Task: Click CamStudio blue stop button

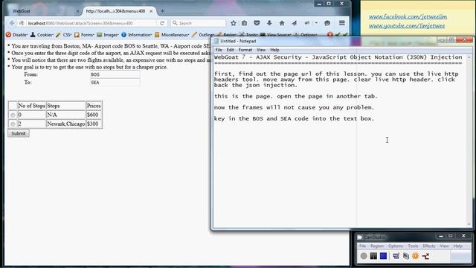Action: pyautogui.click(x=383, y=256)
